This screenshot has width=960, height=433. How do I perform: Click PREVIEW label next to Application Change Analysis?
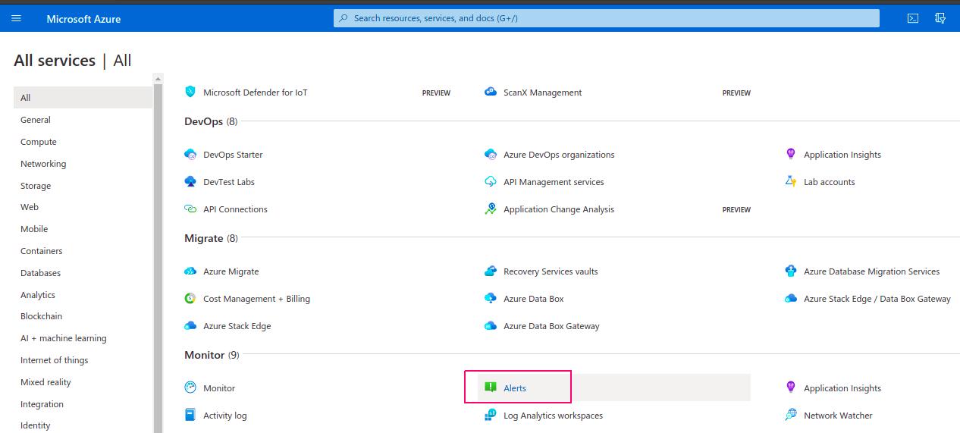(736, 210)
